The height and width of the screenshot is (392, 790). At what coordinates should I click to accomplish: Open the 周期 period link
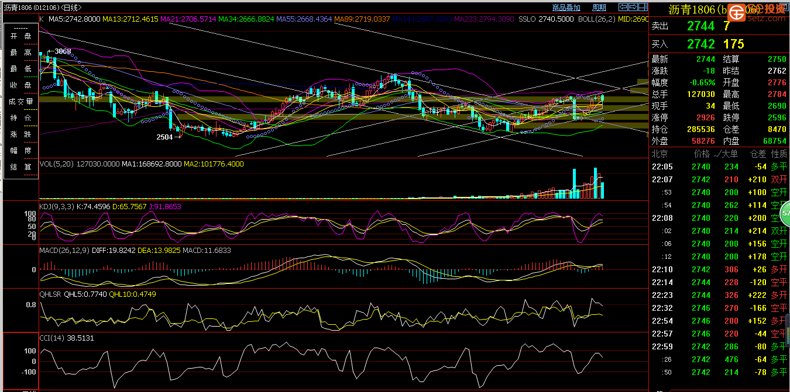(599, 8)
